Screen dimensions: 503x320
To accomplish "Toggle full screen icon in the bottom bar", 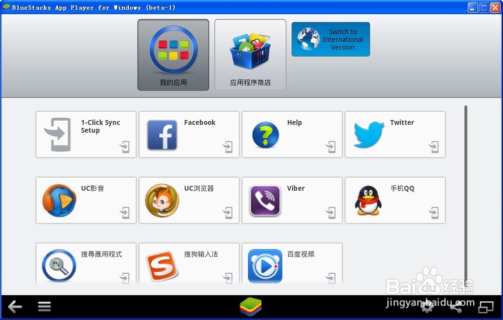I will point(486,307).
